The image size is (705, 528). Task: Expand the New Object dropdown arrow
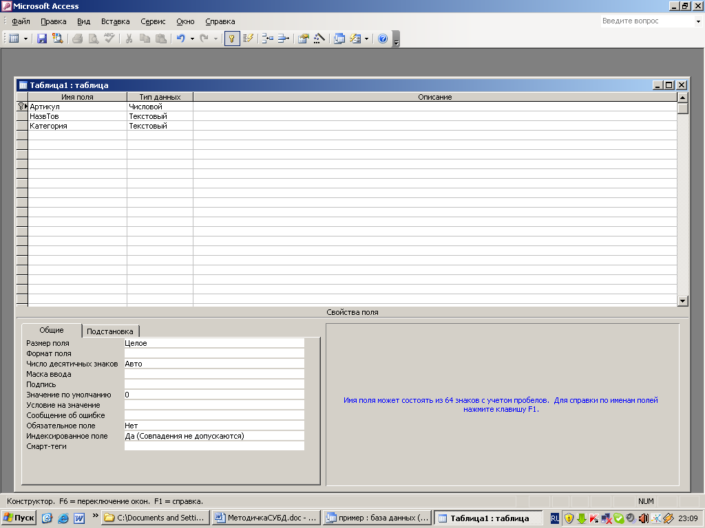point(366,39)
